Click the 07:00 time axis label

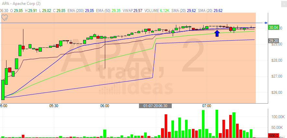pyautogui.click(x=207, y=106)
